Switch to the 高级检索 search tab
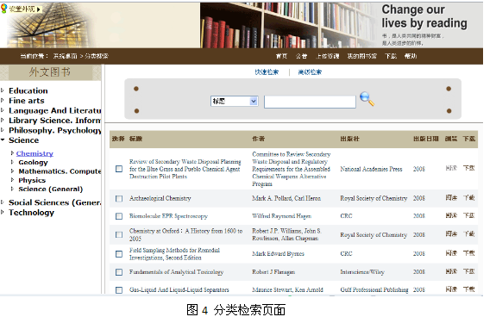Screen dimensions: 496x323 [310, 72]
